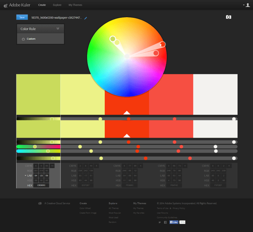This screenshot has width=253, height=232.
Task: Click the LAB value -23 field
Action: click(41, 175)
